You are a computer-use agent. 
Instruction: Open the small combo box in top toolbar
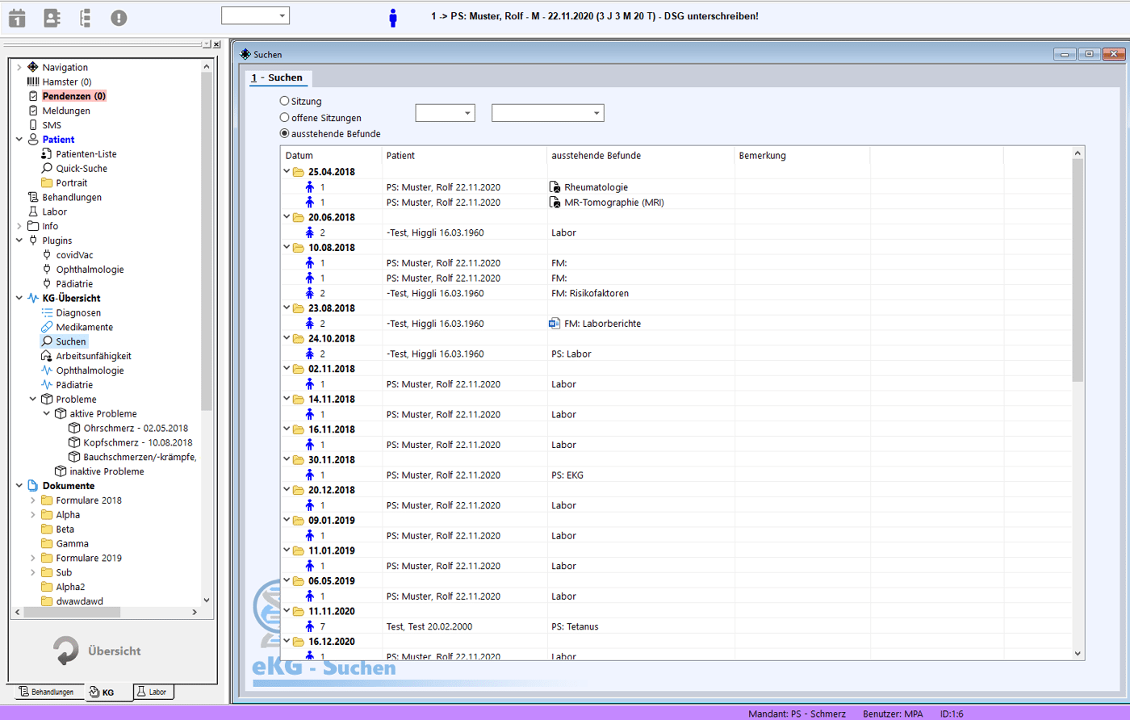(x=255, y=15)
